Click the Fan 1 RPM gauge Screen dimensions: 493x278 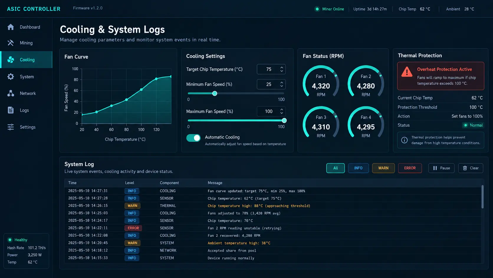[x=321, y=81]
